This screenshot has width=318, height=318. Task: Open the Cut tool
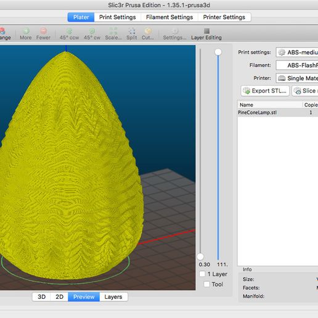pos(148,34)
